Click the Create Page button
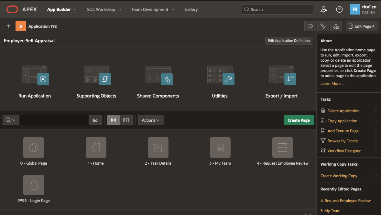Screen dimensions: 381x215 (299, 120)
